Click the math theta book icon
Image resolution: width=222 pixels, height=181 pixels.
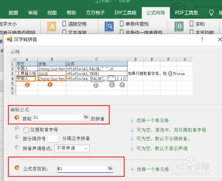click(x=179, y=26)
